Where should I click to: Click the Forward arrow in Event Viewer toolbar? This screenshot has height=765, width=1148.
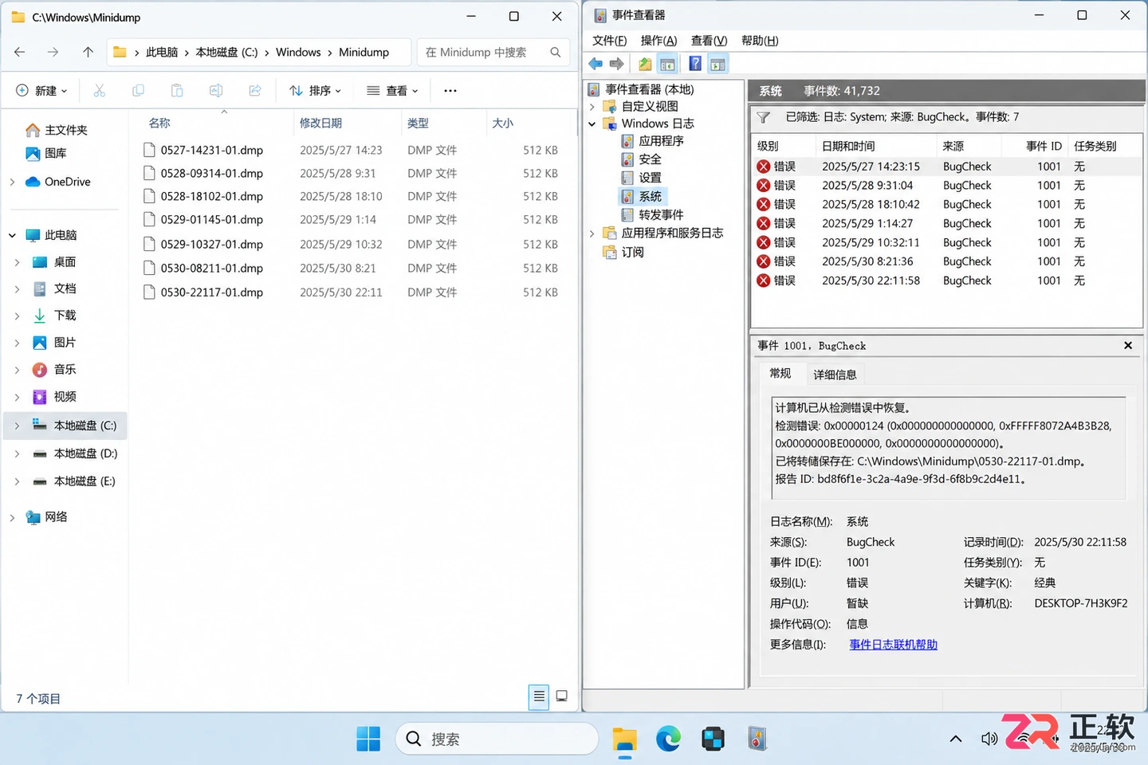(616, 64)
